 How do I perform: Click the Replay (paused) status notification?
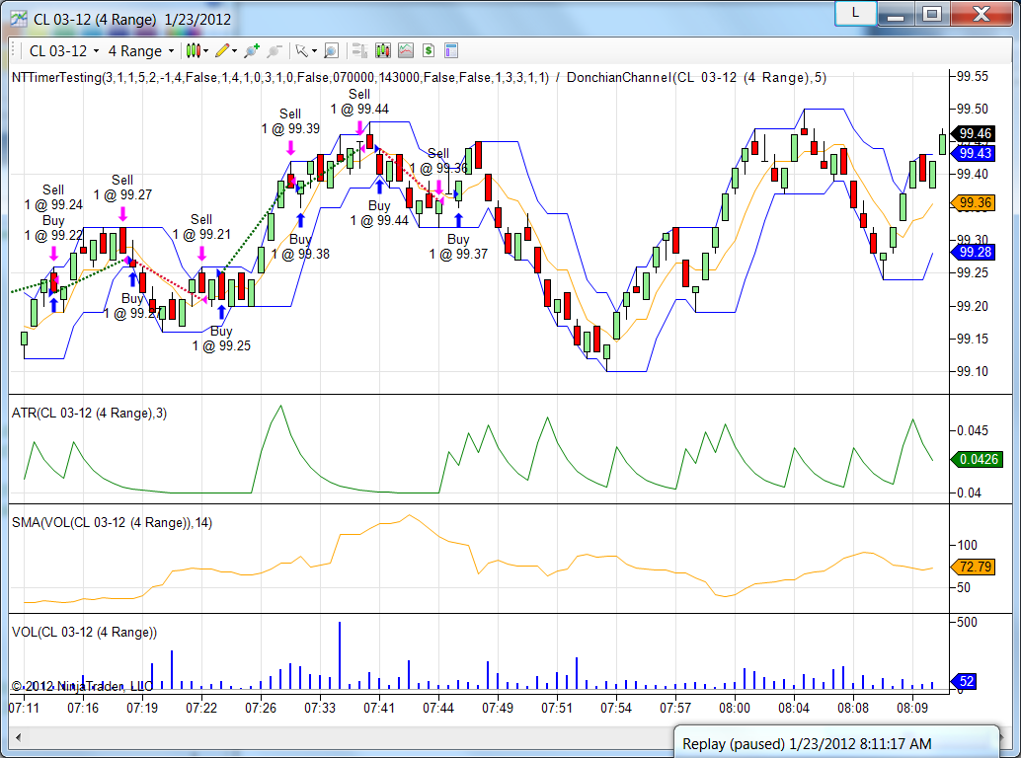[x=836, y=742]
